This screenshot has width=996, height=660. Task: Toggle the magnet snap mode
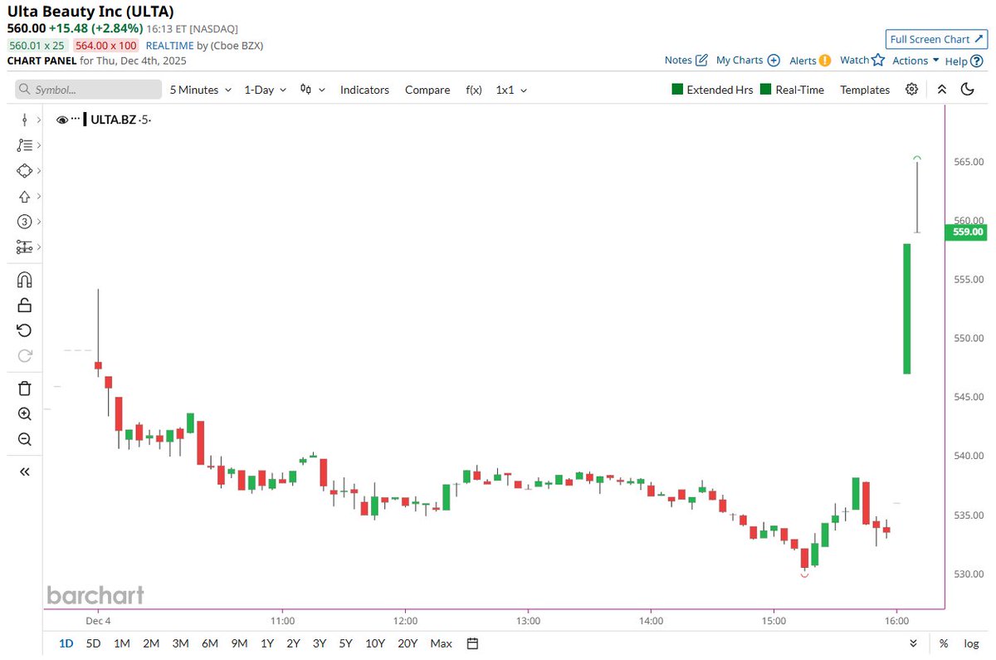[x=24, y=280]
